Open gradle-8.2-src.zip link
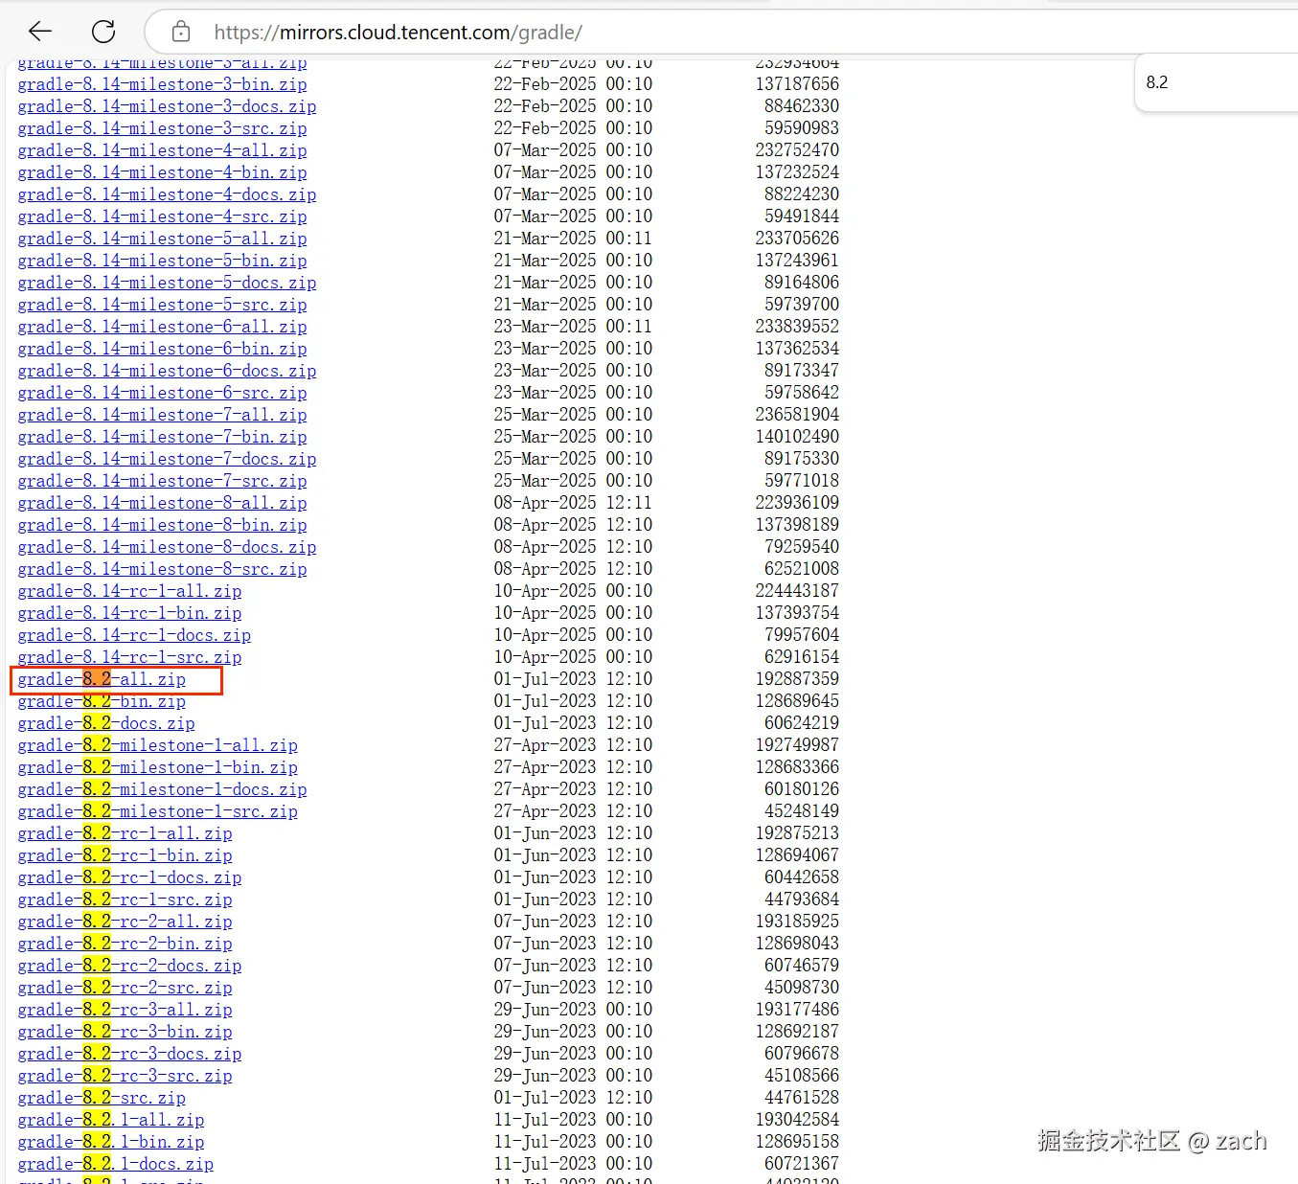The height and width of the screenshot is (1184, 1298). [102, 1098]
